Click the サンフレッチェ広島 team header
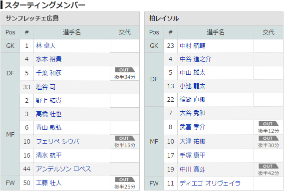286x193 pixels. point(70,18)
